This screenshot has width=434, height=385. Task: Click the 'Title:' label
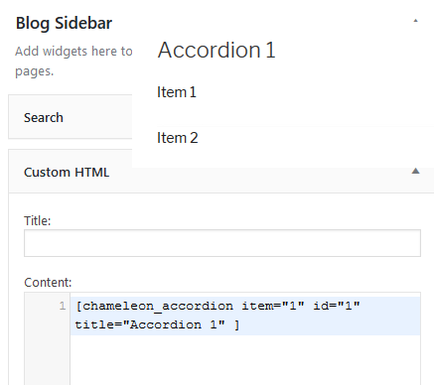point(38,220)
